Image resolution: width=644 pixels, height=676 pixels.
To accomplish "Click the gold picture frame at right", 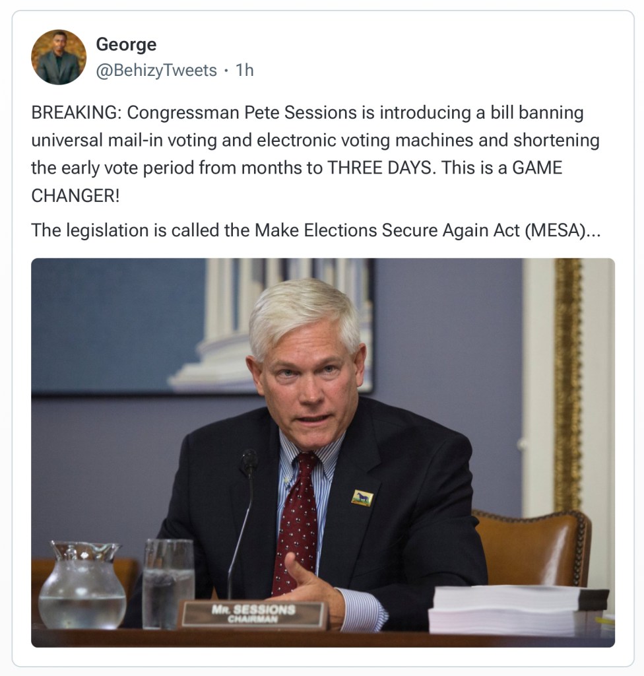I will (568, 383).
